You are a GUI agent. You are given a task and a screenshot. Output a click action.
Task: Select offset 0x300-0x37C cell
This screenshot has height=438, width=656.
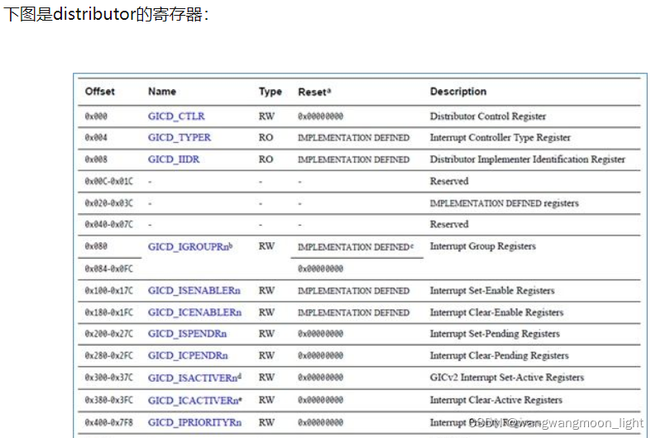coord(108,378)
